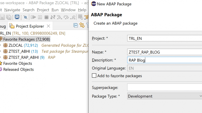
Task: Click Collapse All icon in Project Explorer
Action: 76,26
